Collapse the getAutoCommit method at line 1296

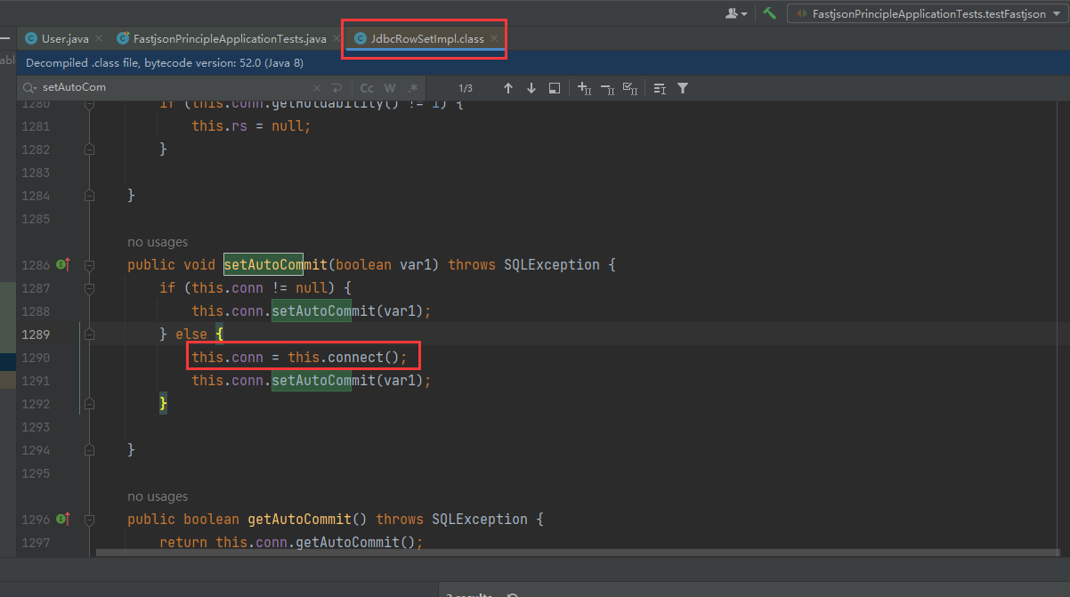(89, 520)
